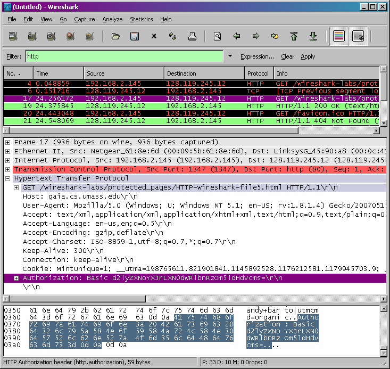
Task: Open the Help menu
Action: pyautogui.click(x=165, y=19)
